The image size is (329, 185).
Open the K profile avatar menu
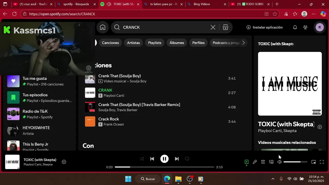point(319,27)
